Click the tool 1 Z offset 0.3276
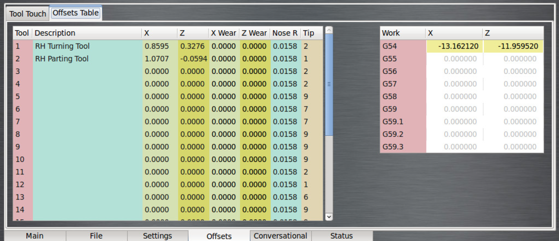The height and width of the screenshot is (241, 559). [192, 46]
